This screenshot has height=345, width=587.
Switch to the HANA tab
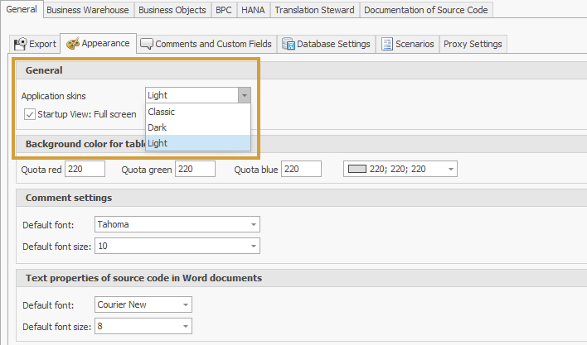(253, 10)
